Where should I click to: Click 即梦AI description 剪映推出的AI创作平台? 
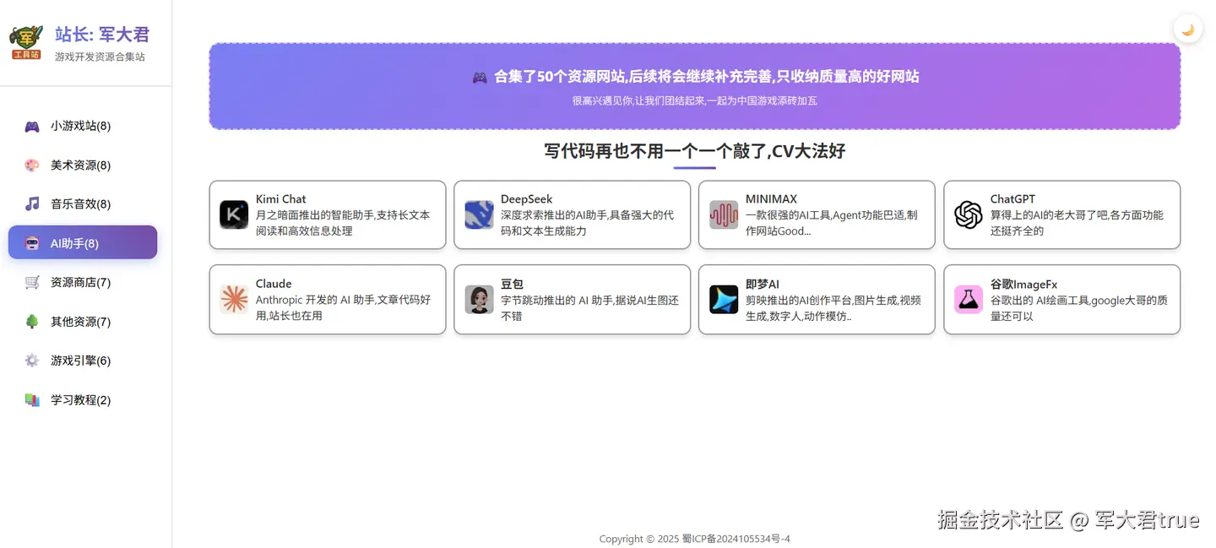[833, 307]
